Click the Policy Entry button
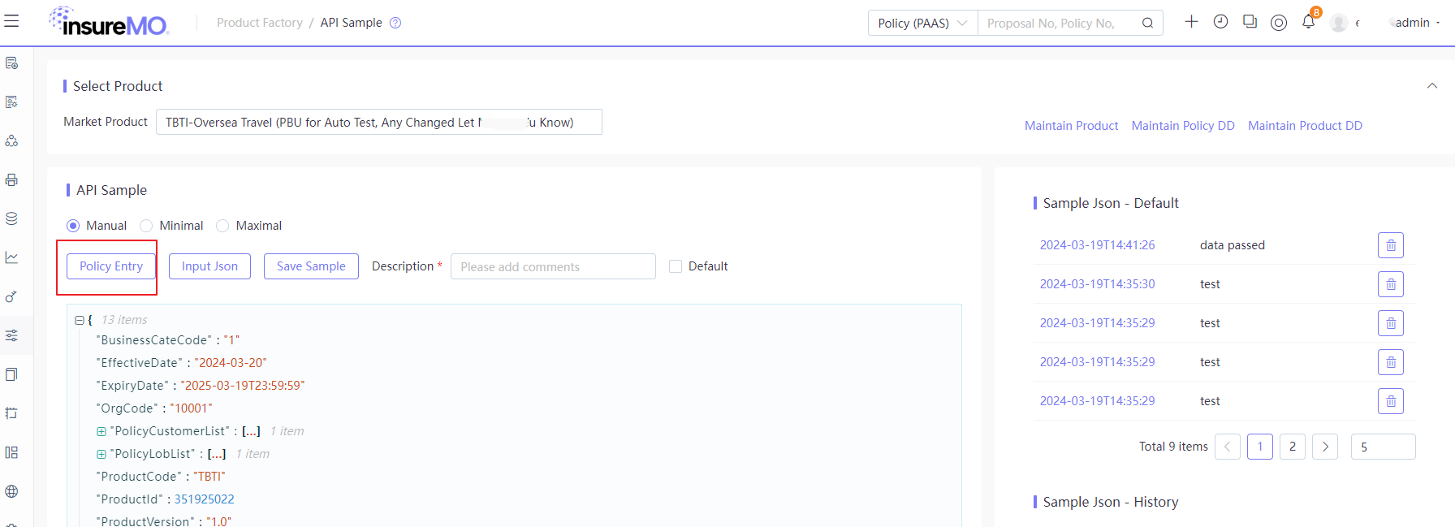This screenshot has height=527, width=1455. (x=111, y=266)
